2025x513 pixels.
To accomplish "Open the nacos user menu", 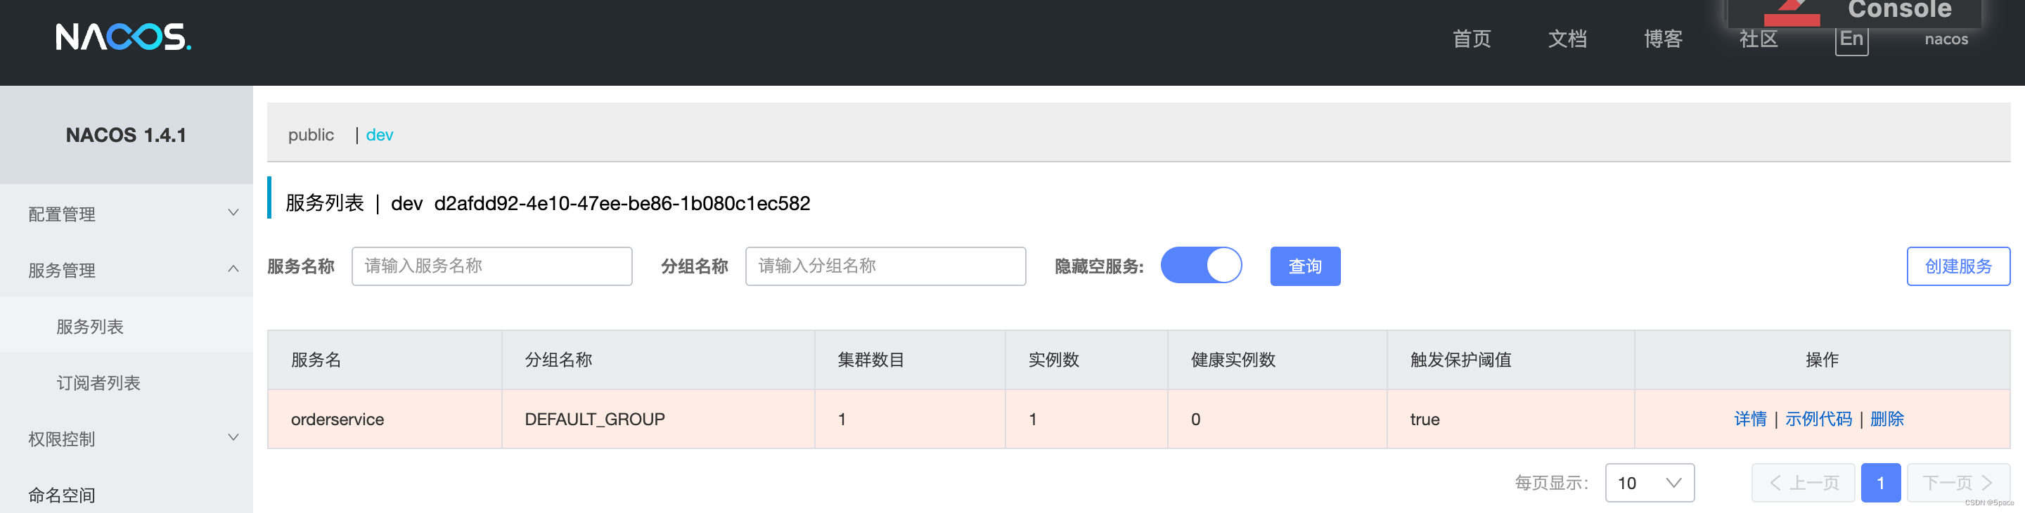I will (1946, 39).
